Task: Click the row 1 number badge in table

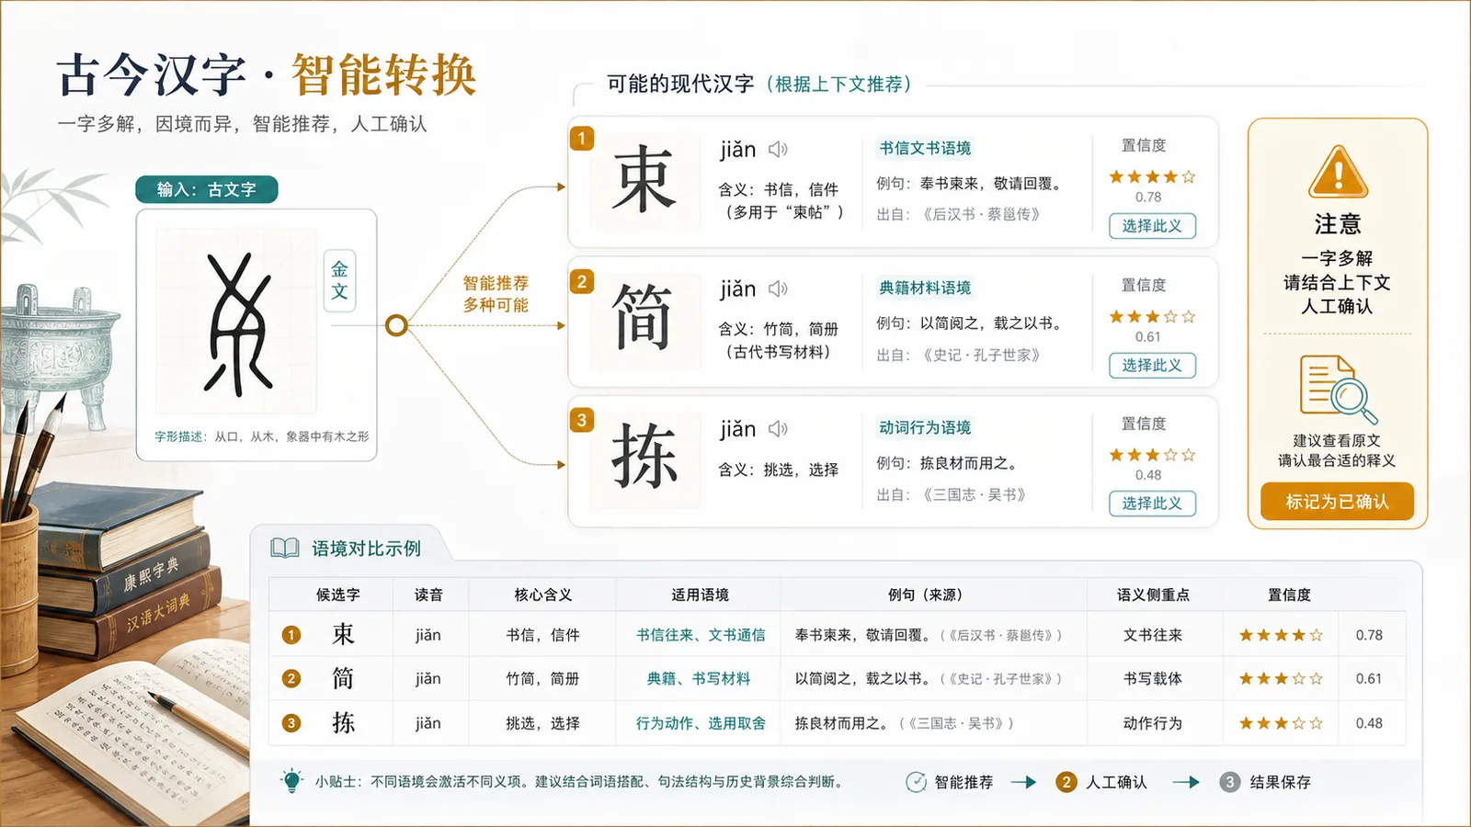Action: (291, 635)
